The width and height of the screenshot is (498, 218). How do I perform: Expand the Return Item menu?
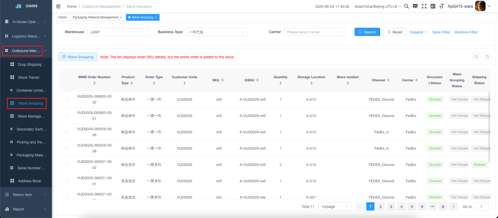click(26, 195)
